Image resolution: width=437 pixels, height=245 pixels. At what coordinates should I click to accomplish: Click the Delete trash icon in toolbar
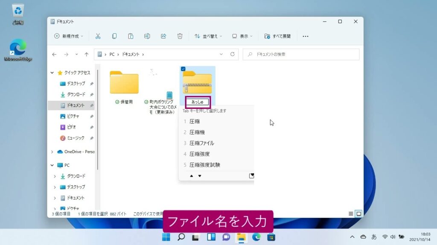pos(180,36)
